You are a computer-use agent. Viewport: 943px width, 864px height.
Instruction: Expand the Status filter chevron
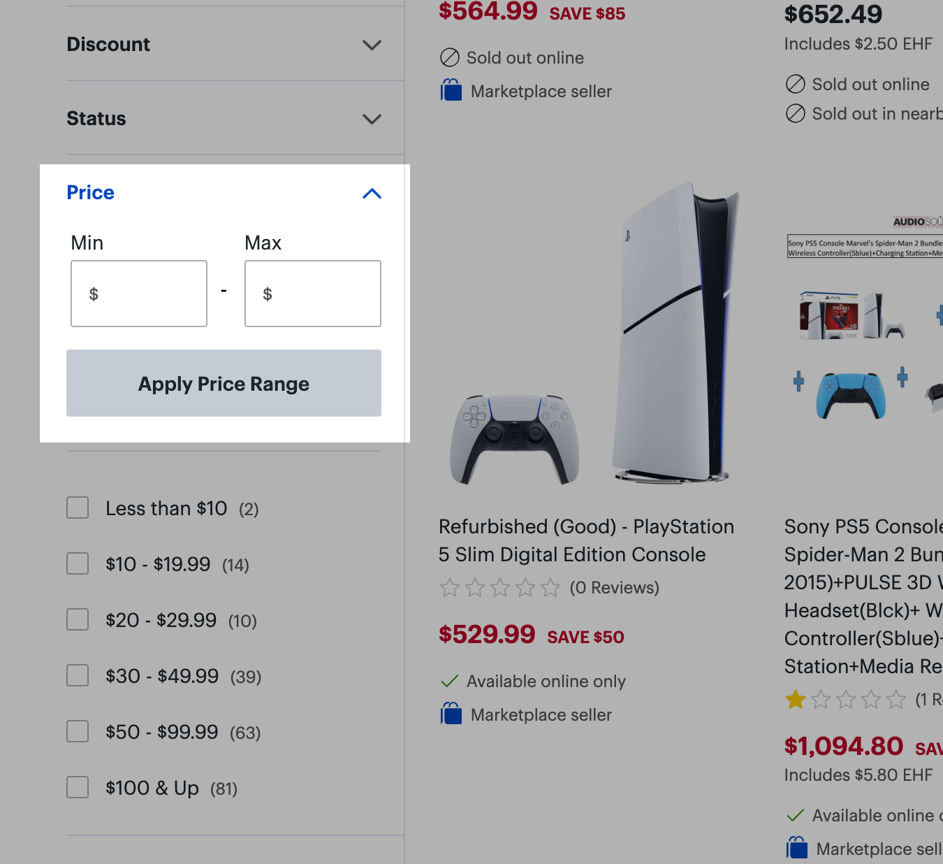(372, 120)
